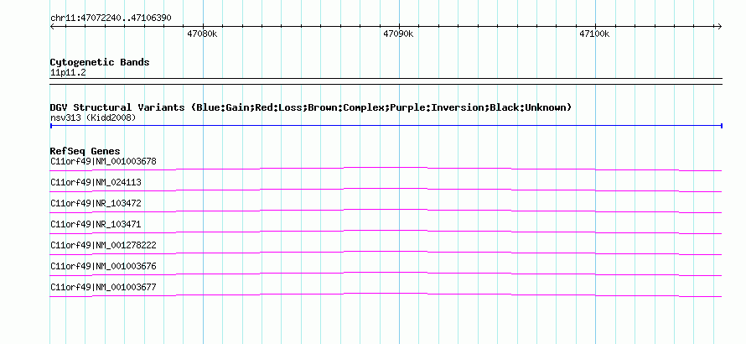Viewport: 746px width, 344px height.
Task: Select the DGV Structural Variants track title
Action: (x=311, y=107)
